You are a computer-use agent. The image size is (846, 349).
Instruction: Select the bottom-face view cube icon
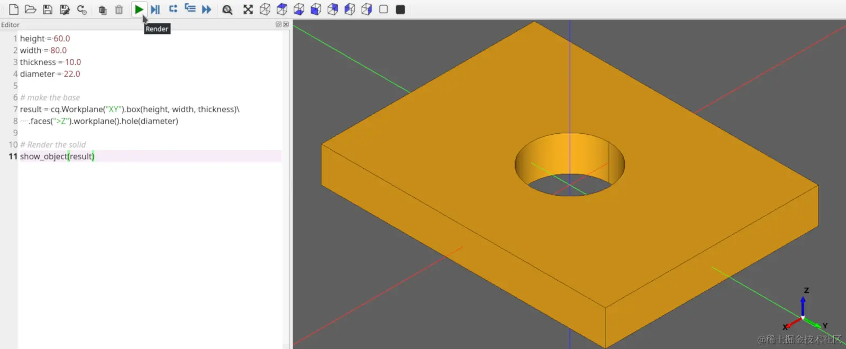pyautogui.click(x=299, y=10)
